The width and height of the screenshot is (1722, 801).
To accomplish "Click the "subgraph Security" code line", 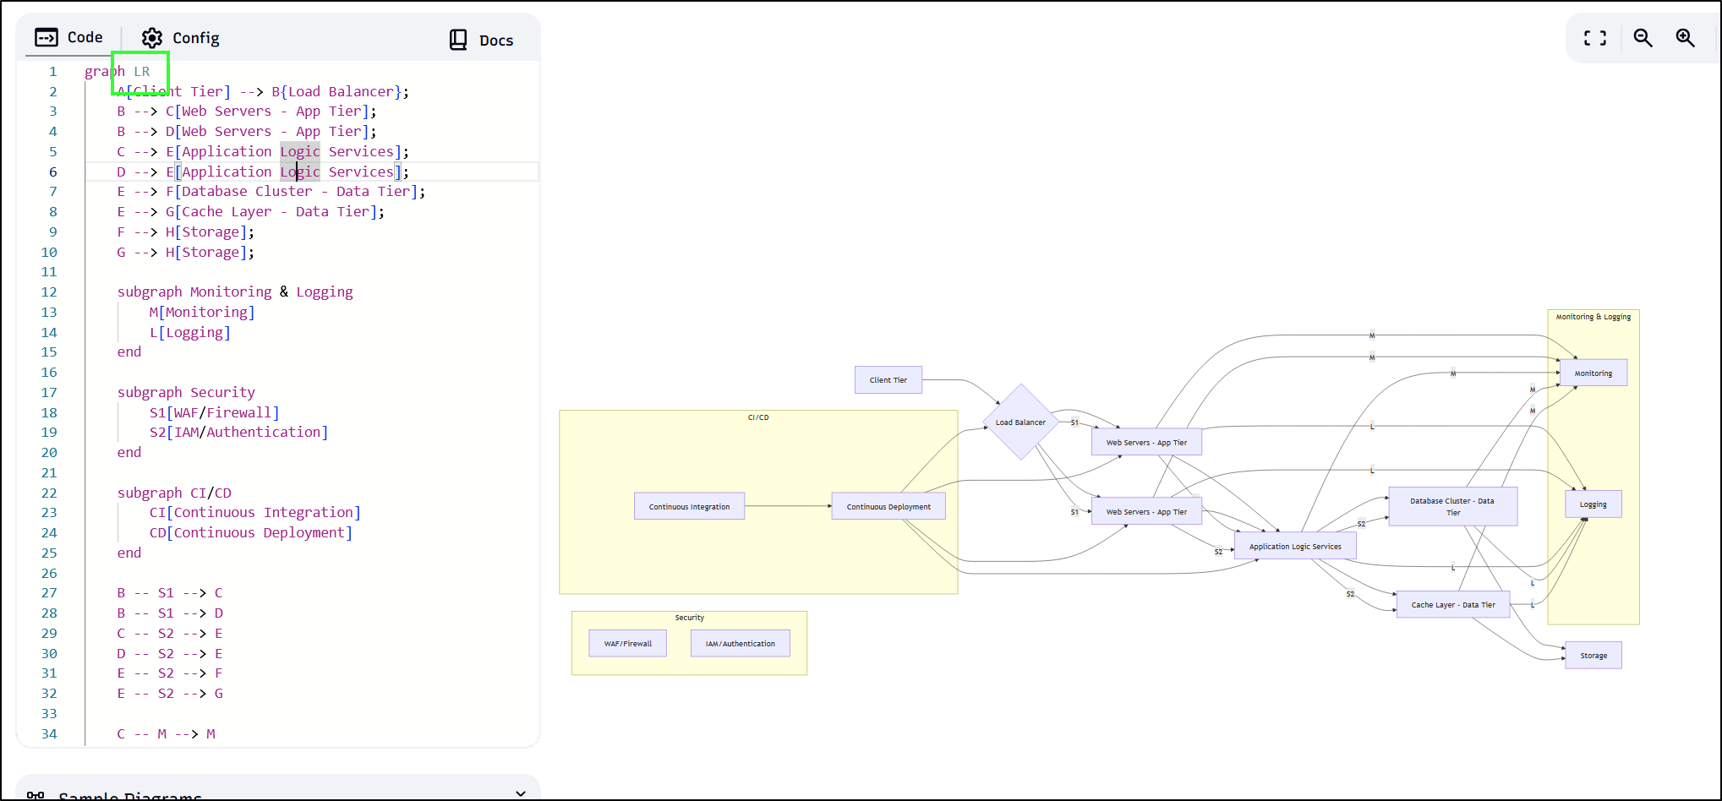I will 186,392.
